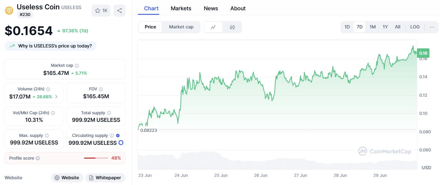440x185 pixels.
Task: Click the share icon button
Action: pyautogui.click(x=119, y=11)
